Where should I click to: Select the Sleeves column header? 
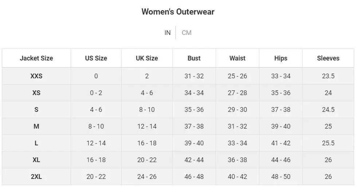[328, 58]
